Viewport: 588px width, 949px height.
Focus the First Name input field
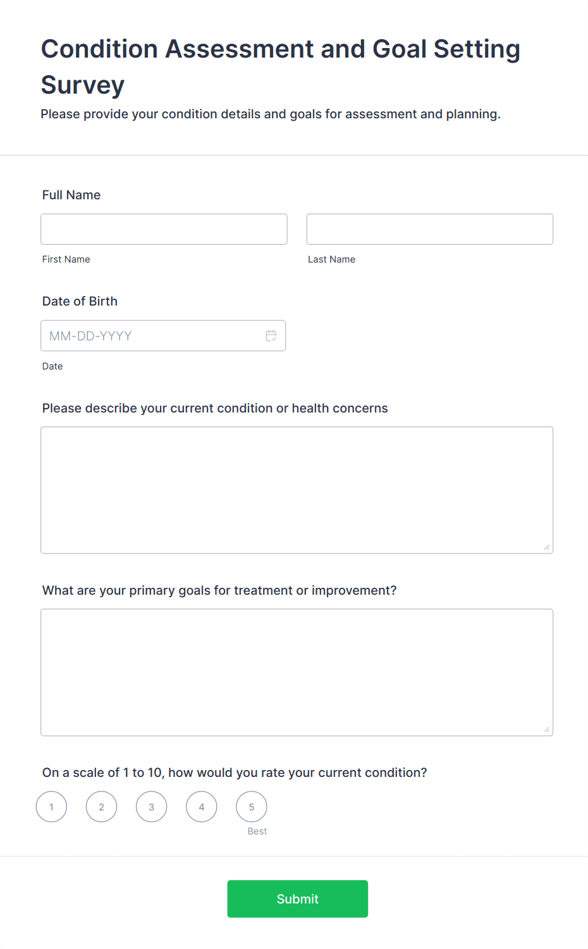pyautogui.click(x=164, y=229)
